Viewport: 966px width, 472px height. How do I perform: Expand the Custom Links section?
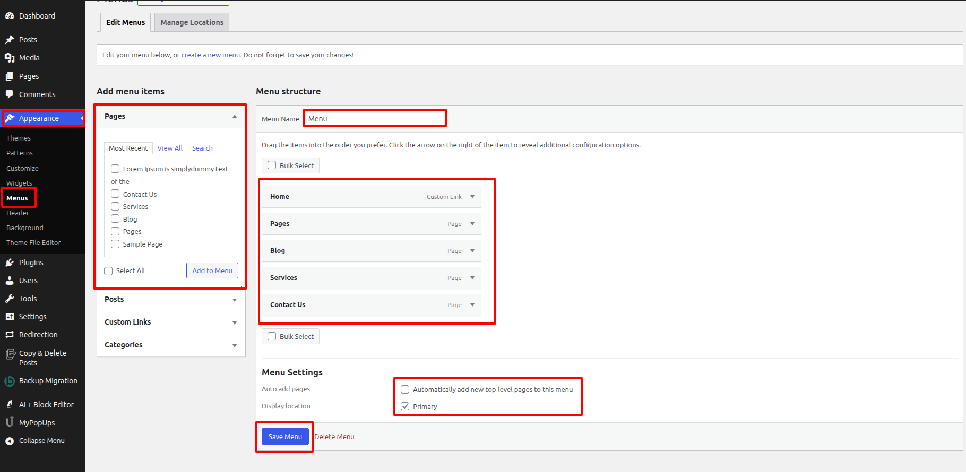[x=234, y=322]
